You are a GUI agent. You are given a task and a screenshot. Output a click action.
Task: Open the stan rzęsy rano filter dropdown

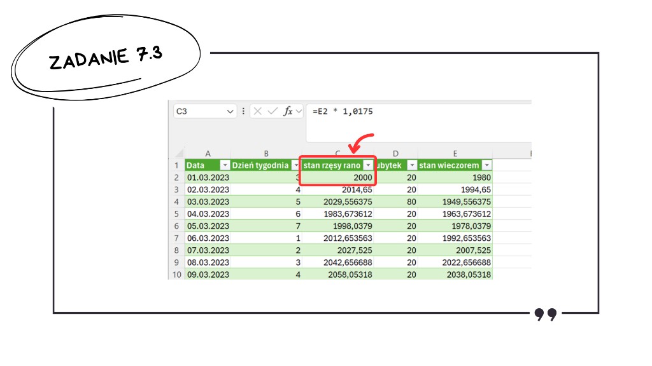(368, 165)
